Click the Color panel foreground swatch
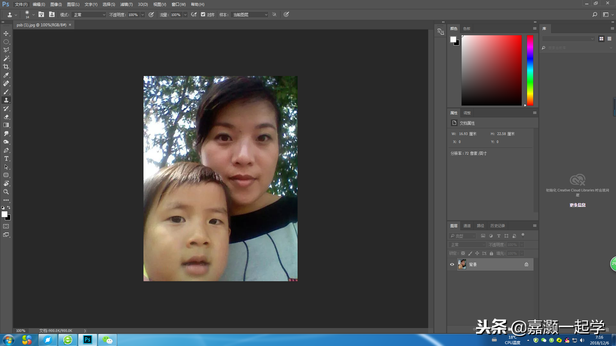616x346 pixels. [453, 39]
